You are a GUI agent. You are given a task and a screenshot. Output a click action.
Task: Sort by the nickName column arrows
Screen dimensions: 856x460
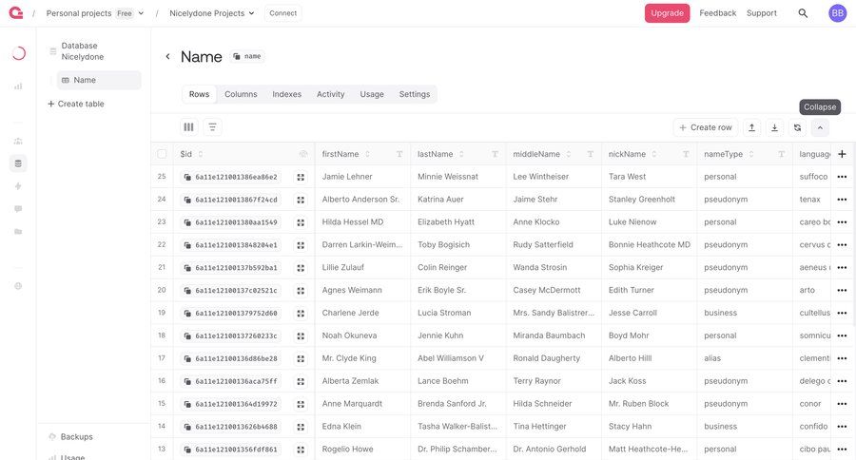[654, 154]
